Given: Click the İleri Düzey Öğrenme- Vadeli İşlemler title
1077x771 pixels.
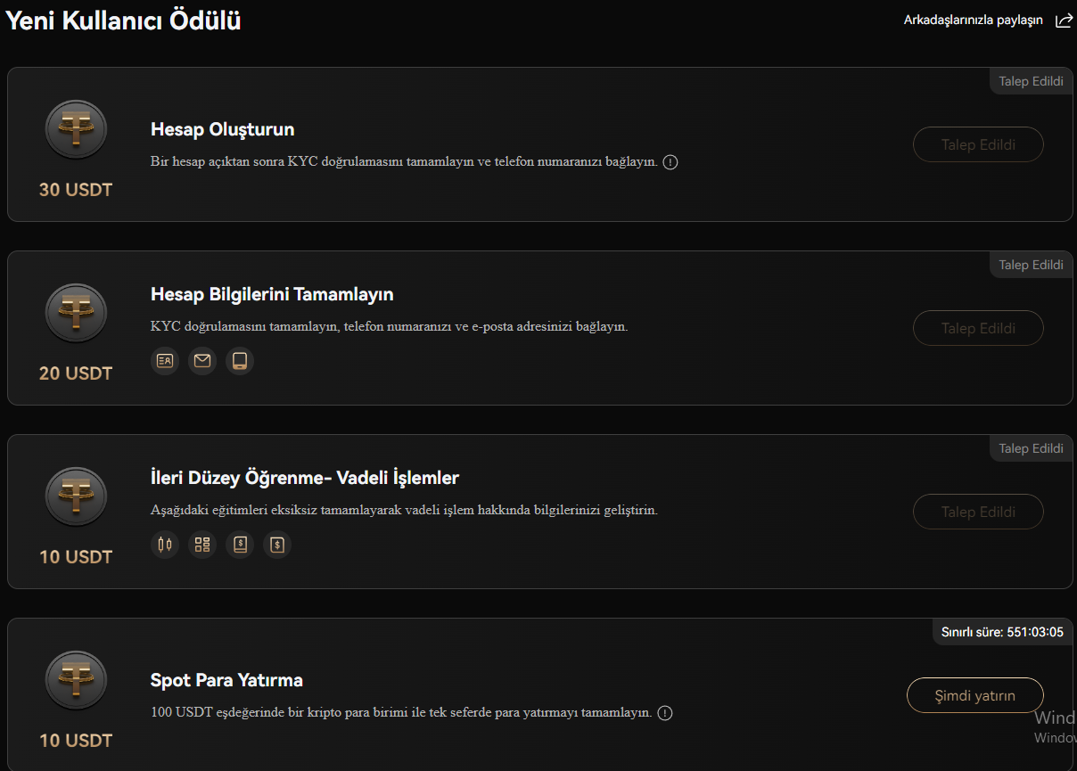Looking at the screenshot, I should (305, 478).
